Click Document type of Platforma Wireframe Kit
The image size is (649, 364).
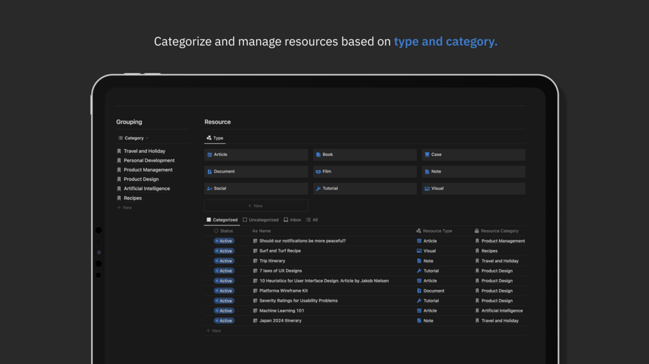[430, 291]
